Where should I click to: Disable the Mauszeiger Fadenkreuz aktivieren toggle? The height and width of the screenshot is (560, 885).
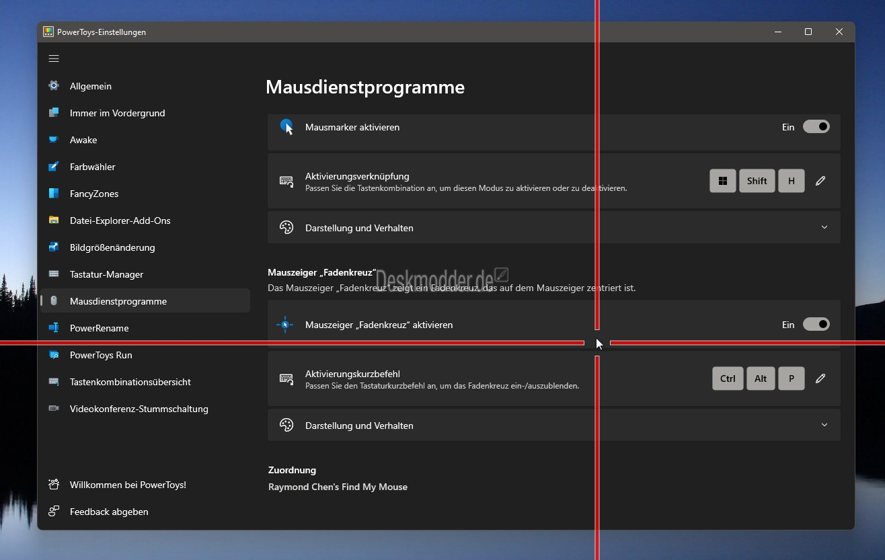(x=816, y=325)
